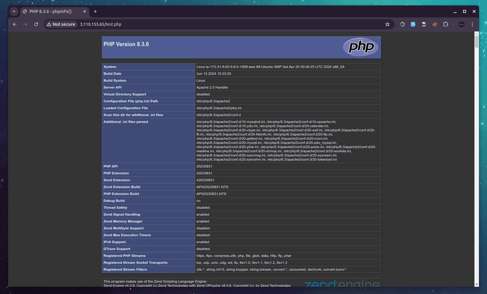Click the blue F extension icon
The image size is (487, 294).
tap(413, 24)
